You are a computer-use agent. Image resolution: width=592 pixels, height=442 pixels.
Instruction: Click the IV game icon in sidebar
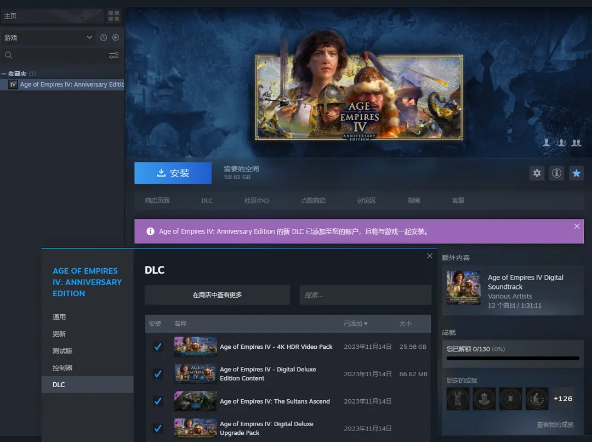tap(13, 84)
